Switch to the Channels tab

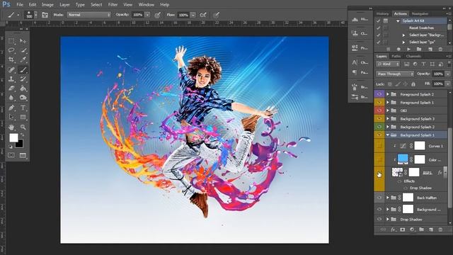coord(413,56)
